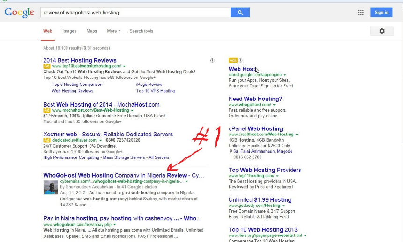Viewport: 403px width, 242px height.
Task: Click the blue search magnifier button
Action: click(x=240, y=13)
